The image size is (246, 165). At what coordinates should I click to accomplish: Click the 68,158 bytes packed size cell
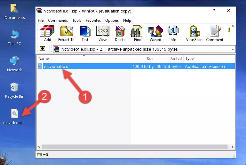[x=169, y=66]
